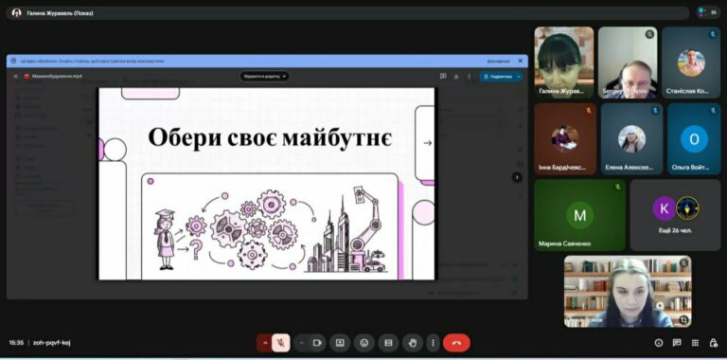This screenshot has width=727, height=360.
Task: Click presenter avatar at top-left corner
Action: pos(17,13)
